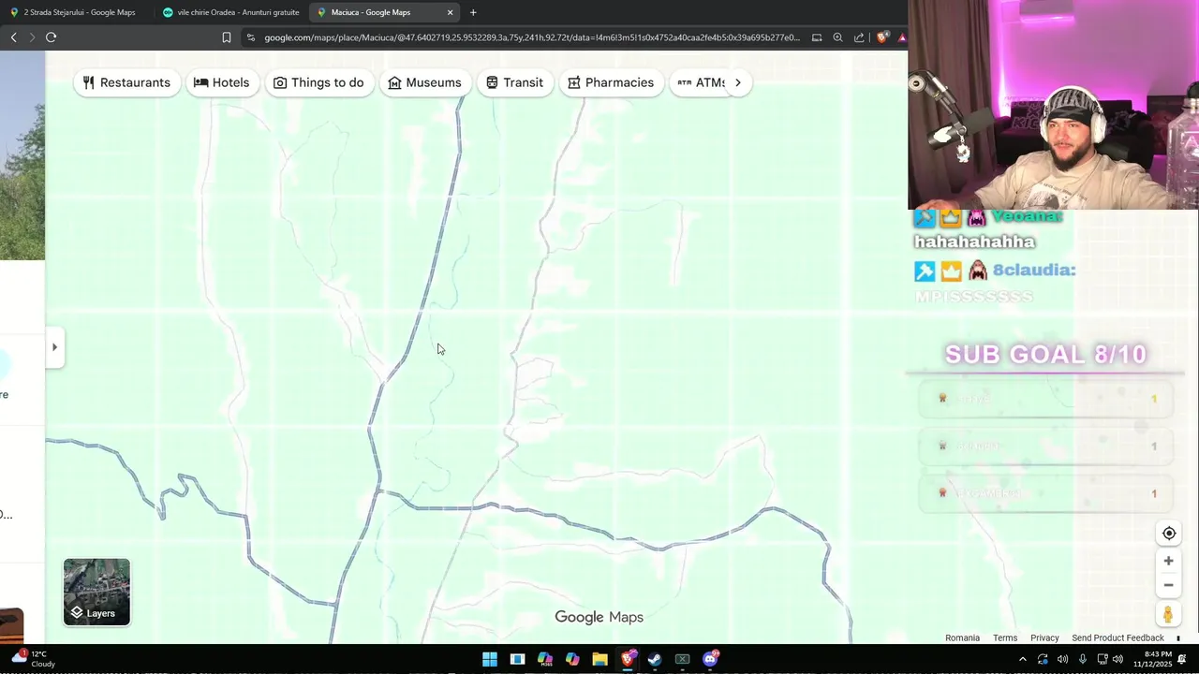
Task: Show more category chips with right arrow
Action: click(x=738, y=82)
